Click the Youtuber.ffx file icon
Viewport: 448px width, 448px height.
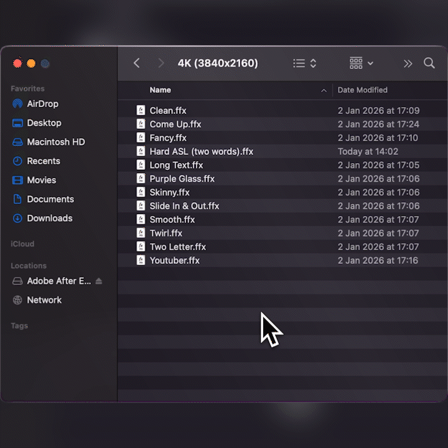[141, 261]
